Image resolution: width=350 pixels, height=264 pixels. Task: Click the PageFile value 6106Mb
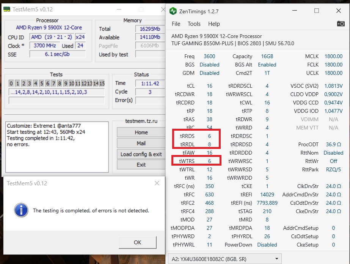click(x=150, y=46)
